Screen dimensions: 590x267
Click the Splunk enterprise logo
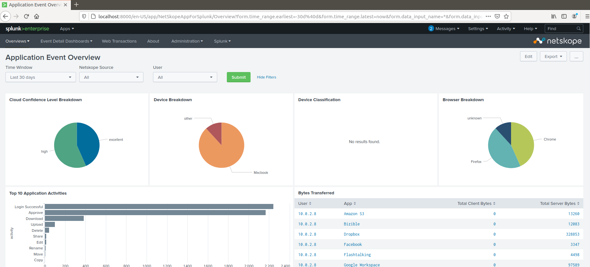click(27, 28)
